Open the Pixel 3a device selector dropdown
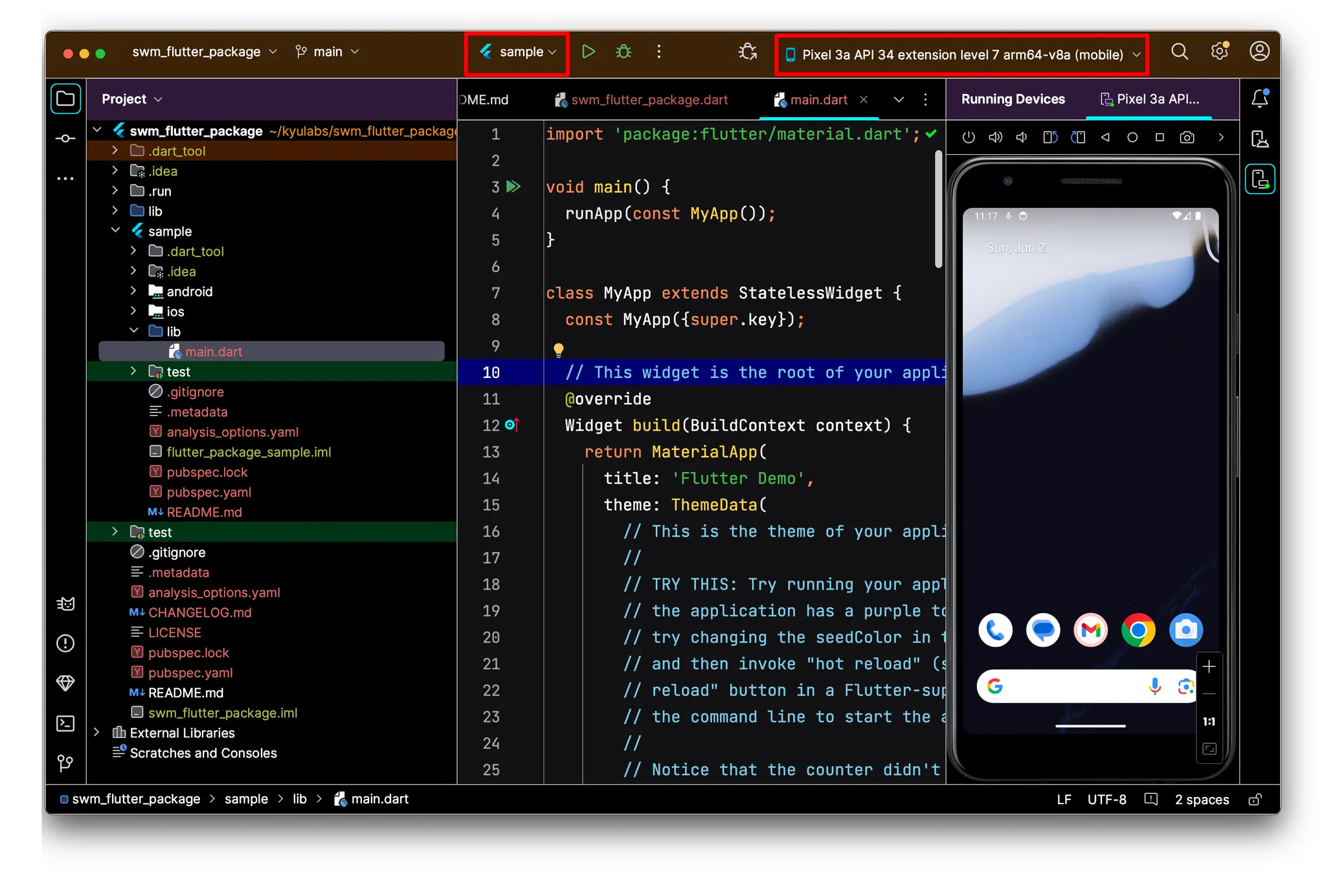 point(961,54)
